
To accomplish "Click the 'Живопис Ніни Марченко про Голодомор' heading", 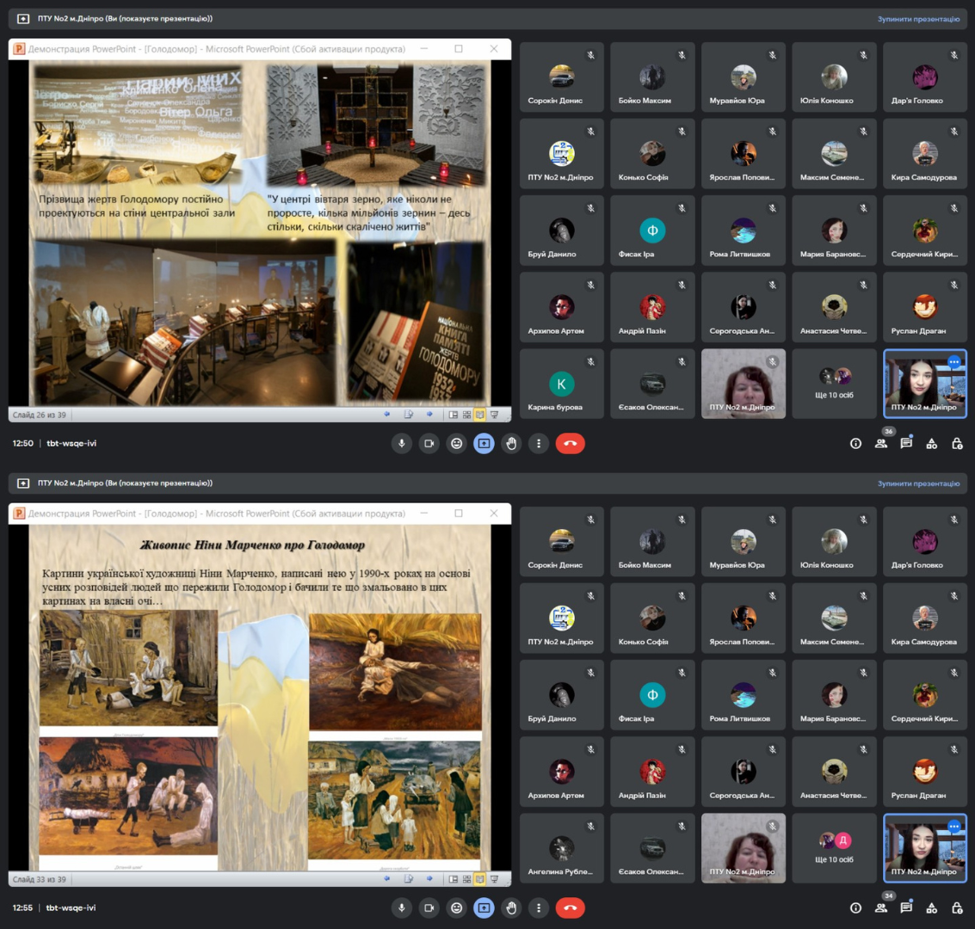I will click(252, 545).
